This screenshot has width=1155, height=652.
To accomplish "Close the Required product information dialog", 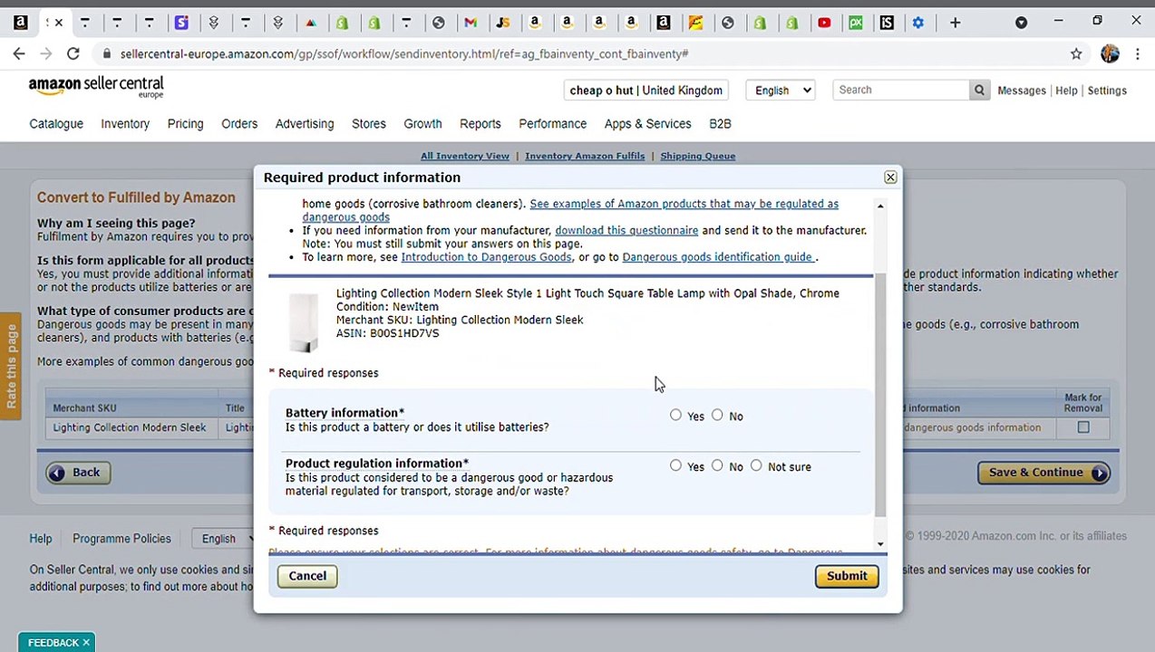I will click(x=890, y=177).
